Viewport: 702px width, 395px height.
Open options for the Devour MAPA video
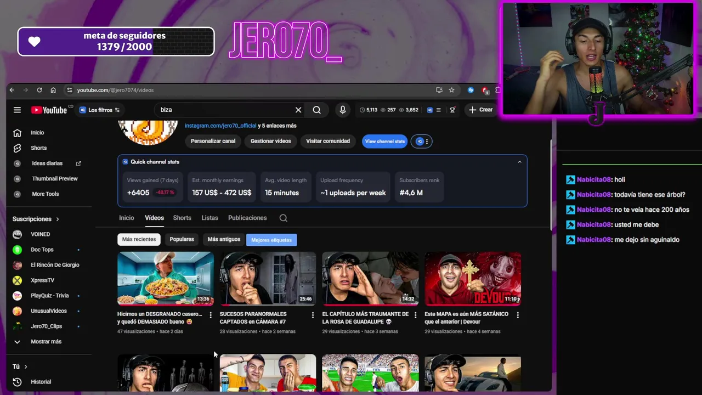coord(518,315)
